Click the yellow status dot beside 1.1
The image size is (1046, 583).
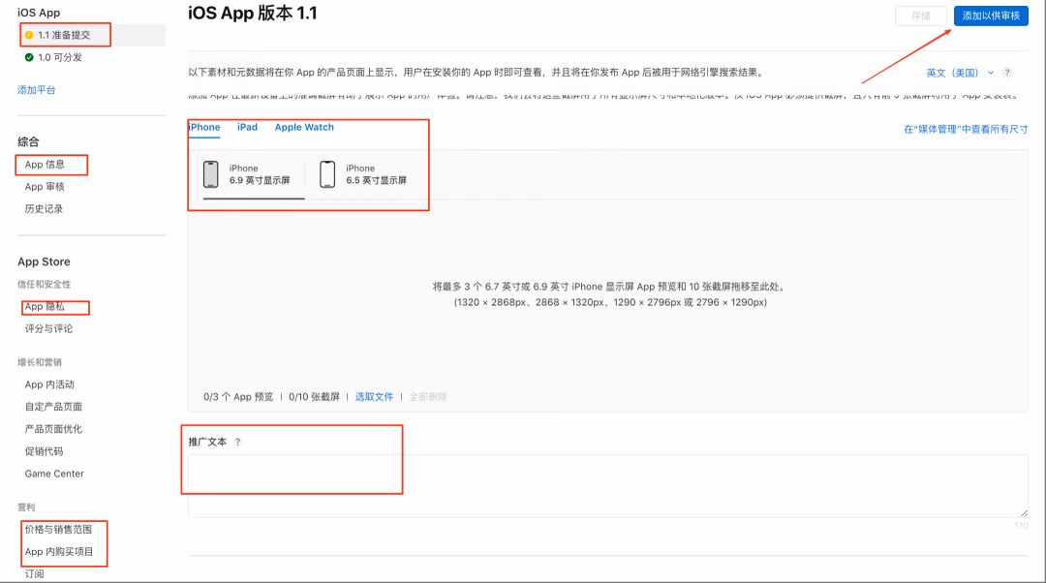tap(29, 35)
